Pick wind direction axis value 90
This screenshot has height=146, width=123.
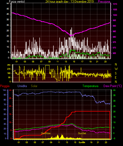coord(9,77)
